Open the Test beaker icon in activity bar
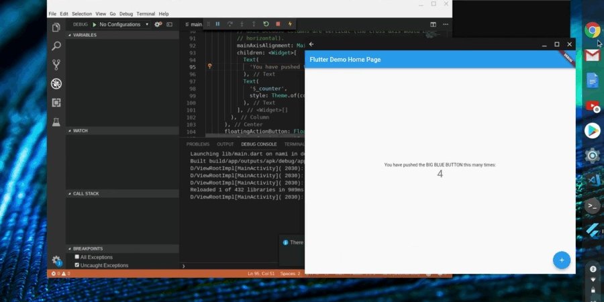This screenshot has height=302, width=604. pos(56,122)
